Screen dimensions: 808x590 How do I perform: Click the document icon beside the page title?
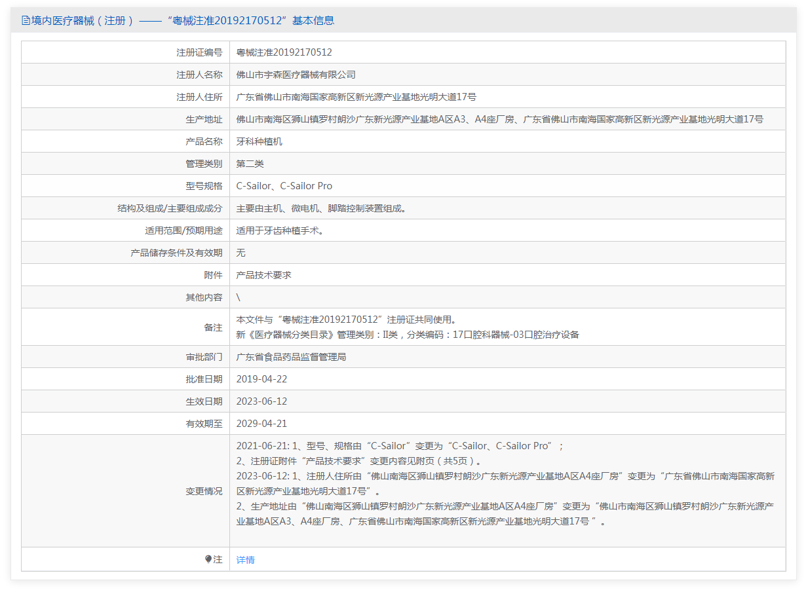tap(26, 20)
